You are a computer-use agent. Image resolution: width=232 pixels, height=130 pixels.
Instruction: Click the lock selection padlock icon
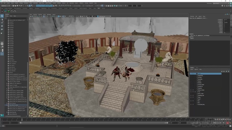54,6
